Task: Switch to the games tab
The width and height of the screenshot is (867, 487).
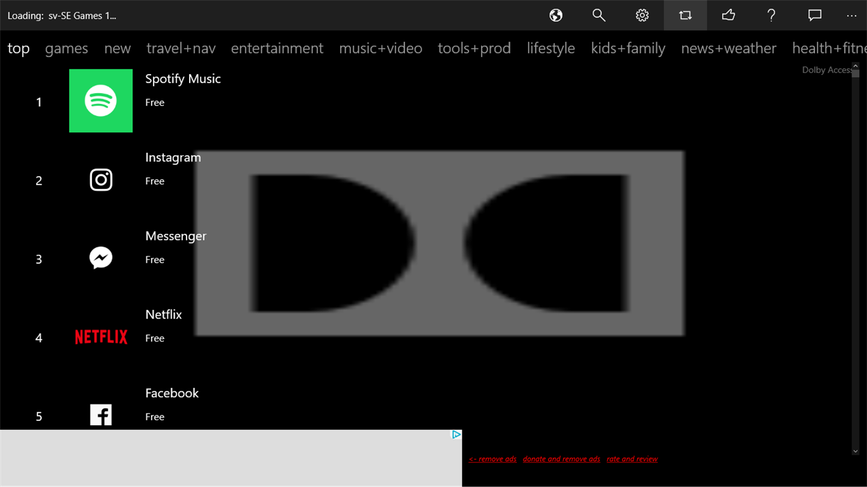Action: [x=66, y=49]
